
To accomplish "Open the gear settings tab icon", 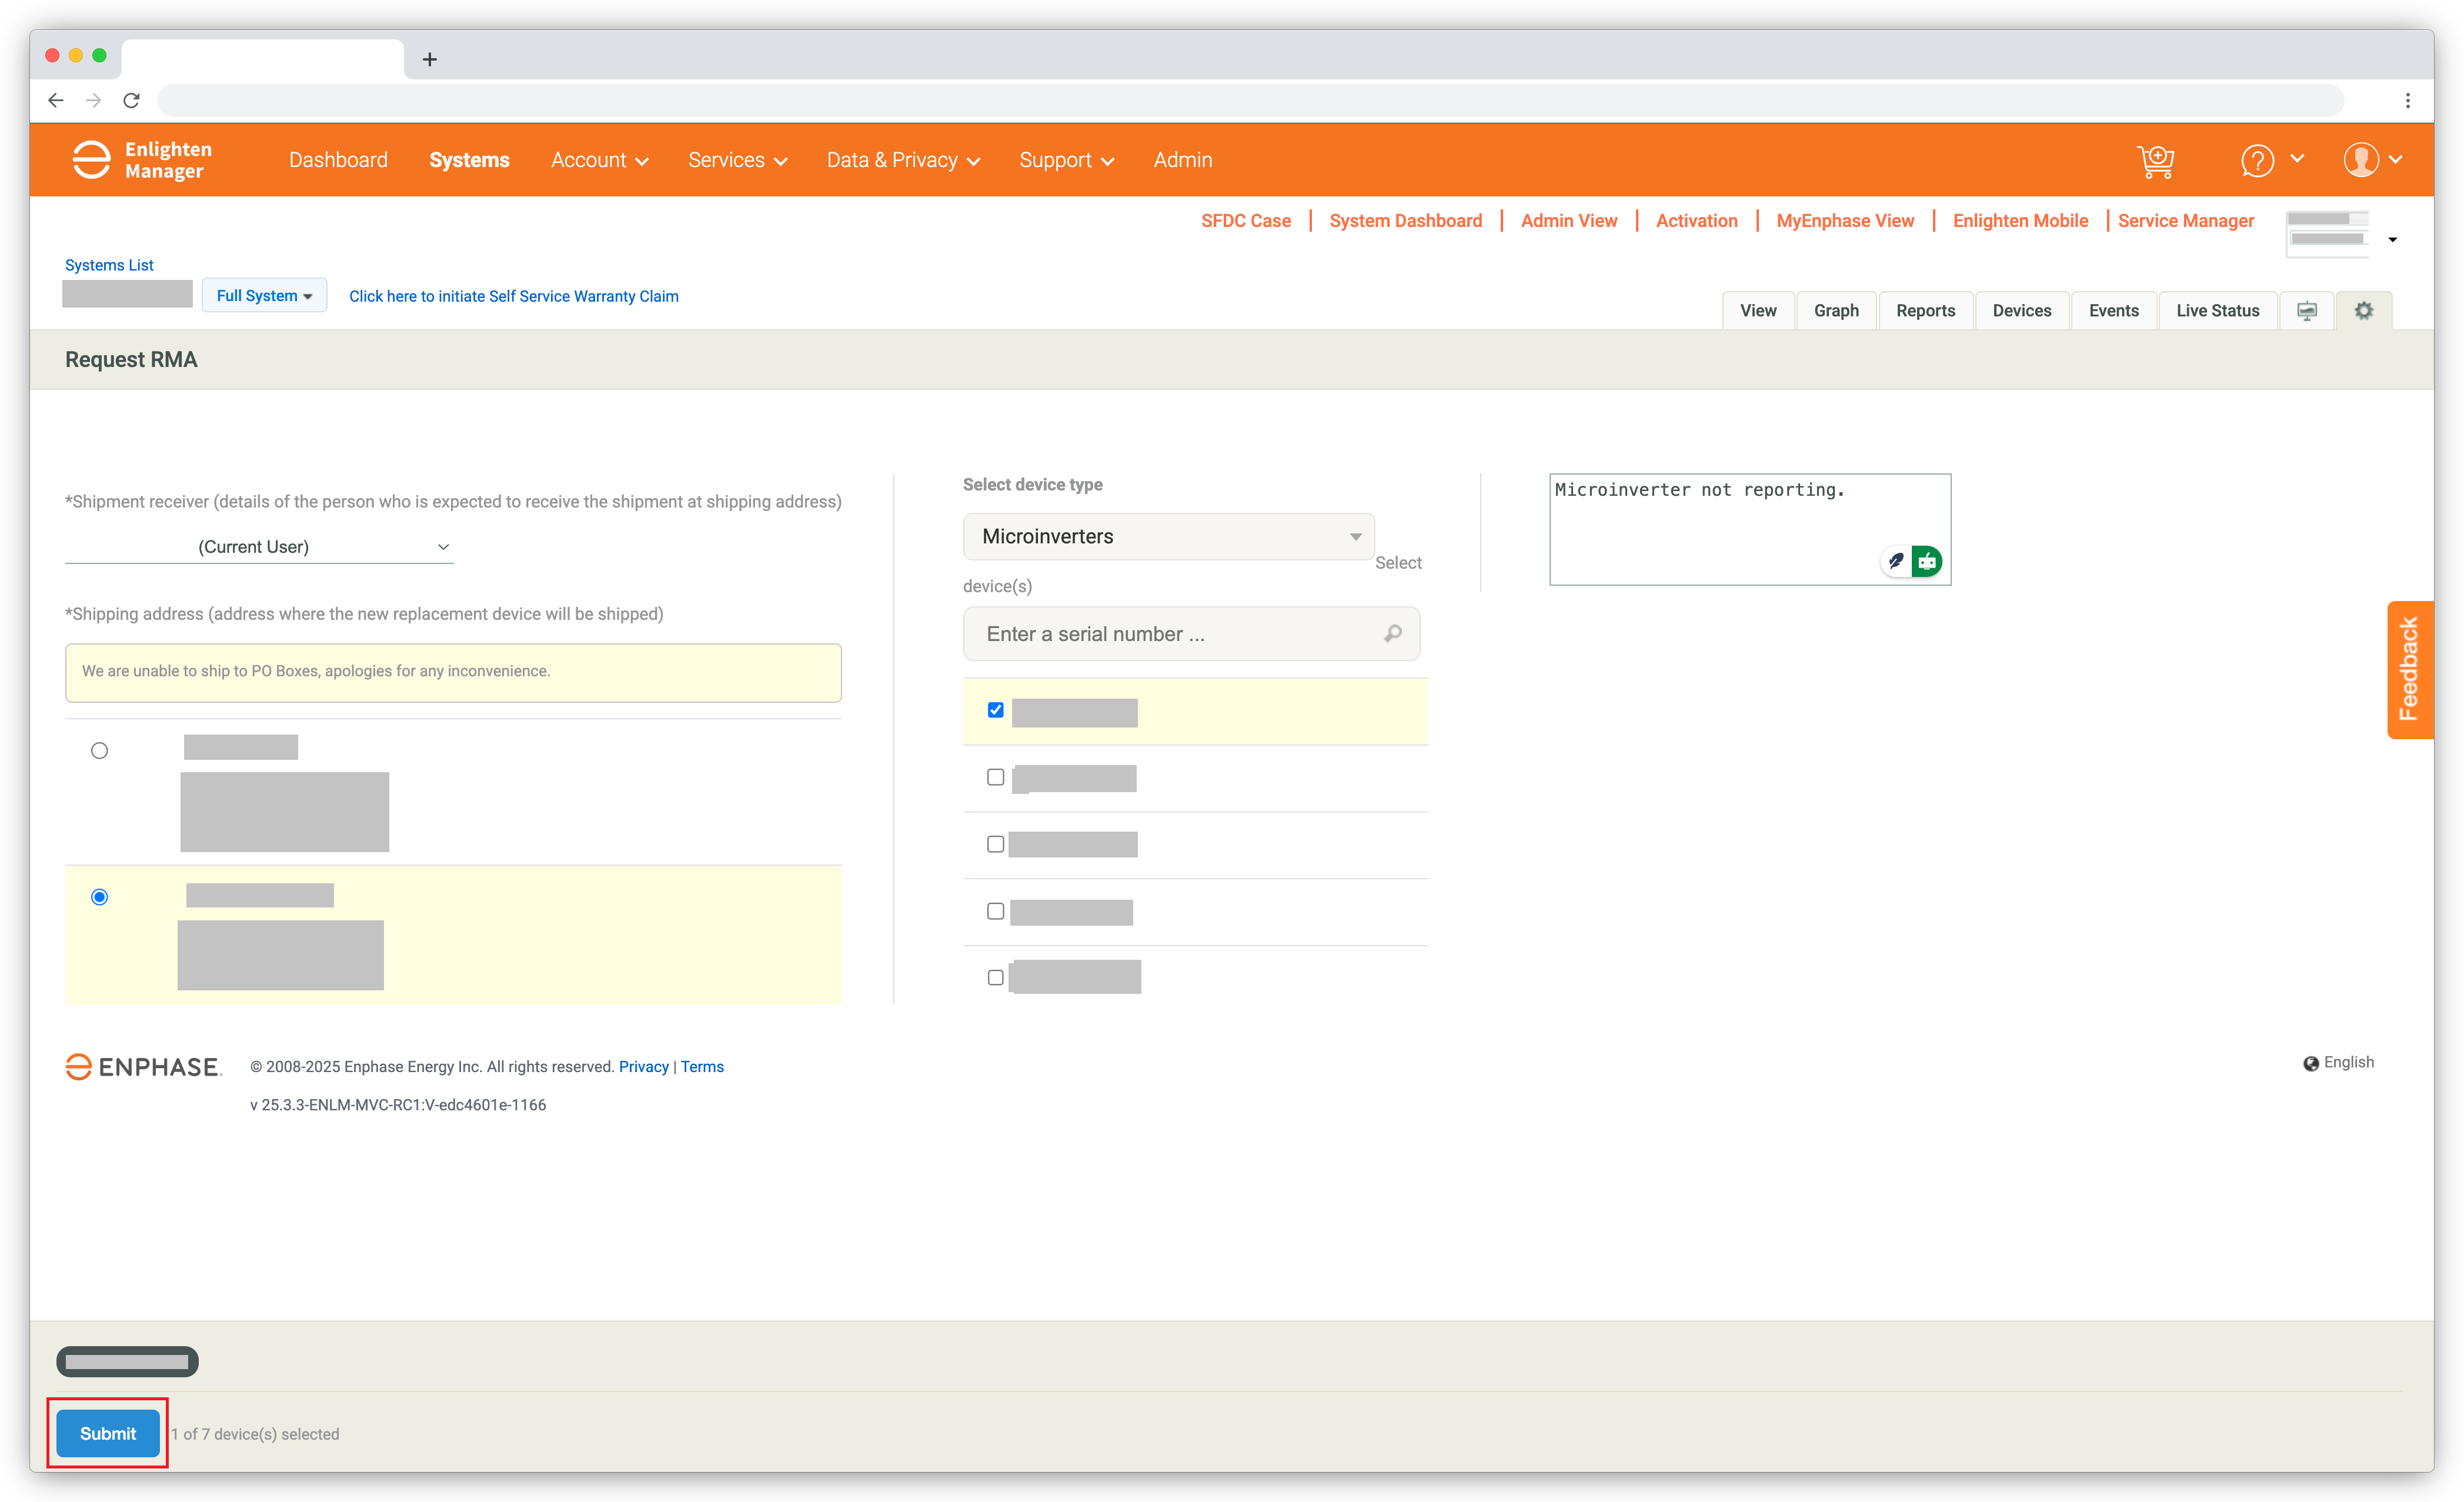I will coord(2364,311).
